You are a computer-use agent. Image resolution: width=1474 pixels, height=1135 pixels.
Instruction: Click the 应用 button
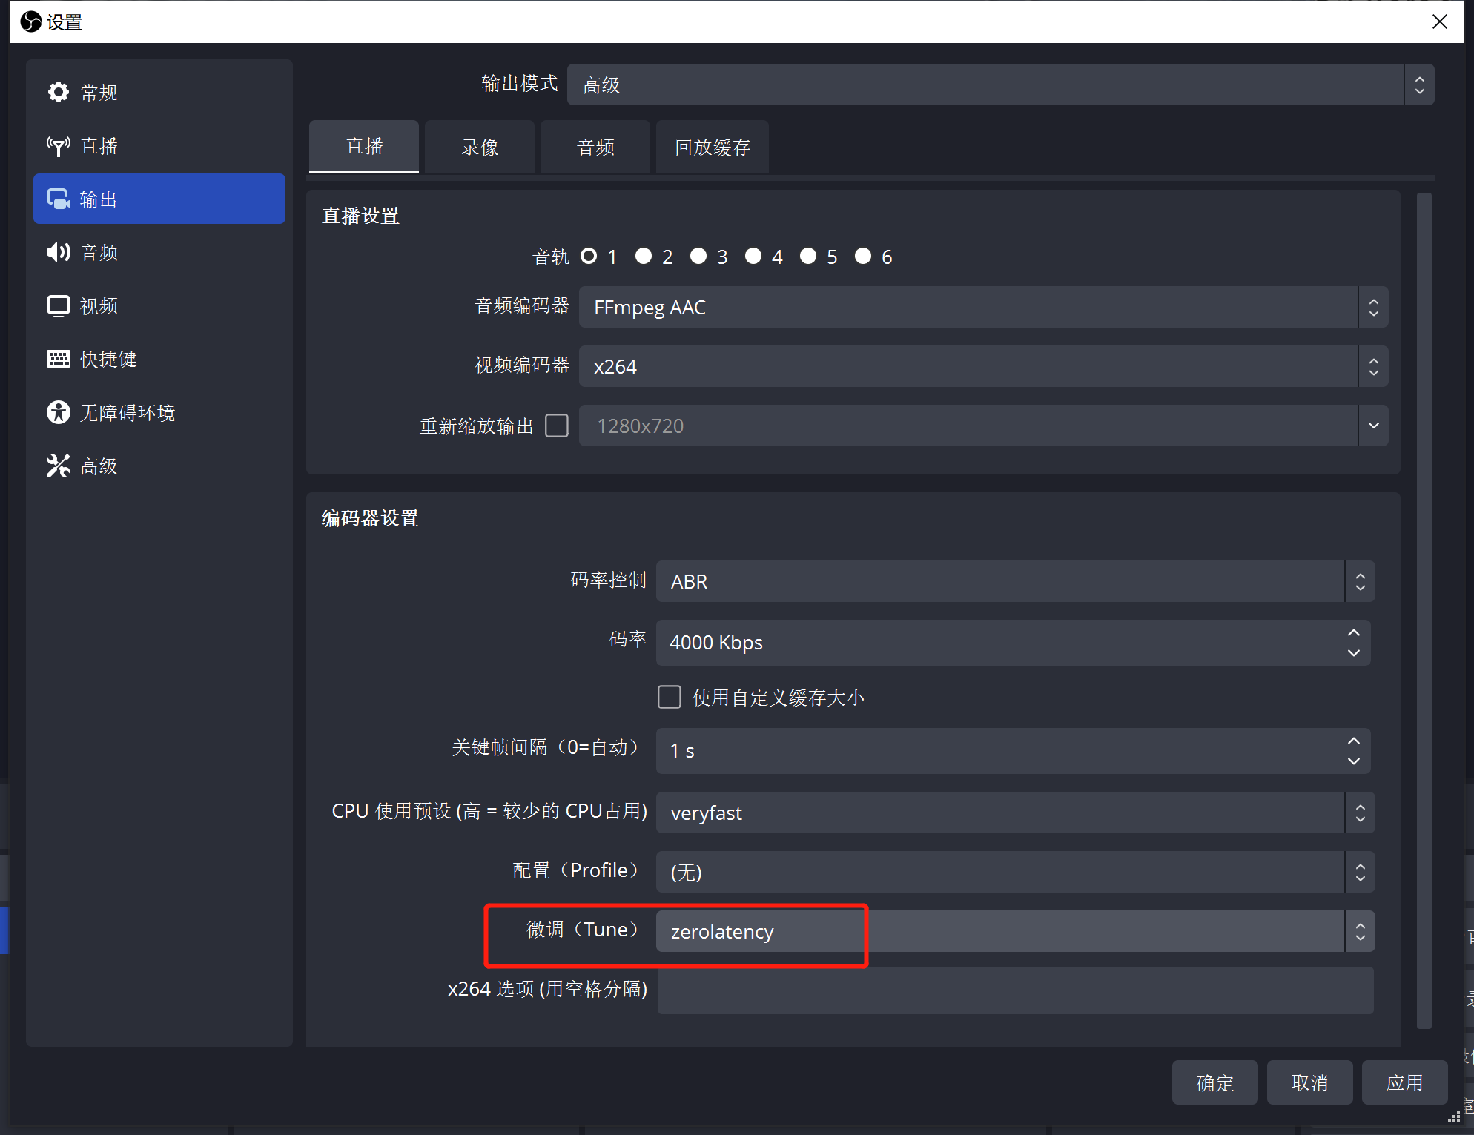(x=1404, y=1082)
